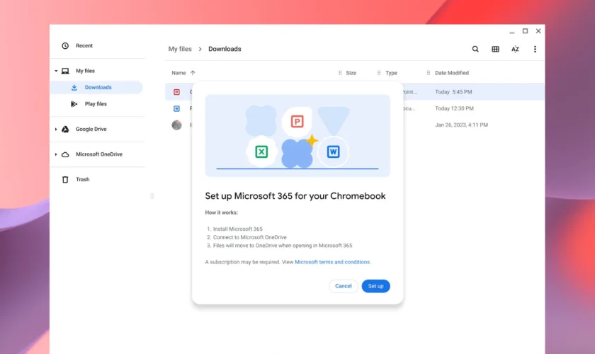Close the Files window
Image resolution: width=595 pixels, height=354 pixels.
pyautogui.click(x=538, y=31)
